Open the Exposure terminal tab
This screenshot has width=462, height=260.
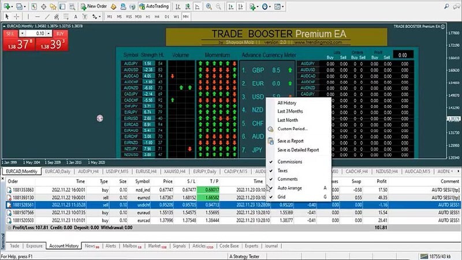(34, 246)
